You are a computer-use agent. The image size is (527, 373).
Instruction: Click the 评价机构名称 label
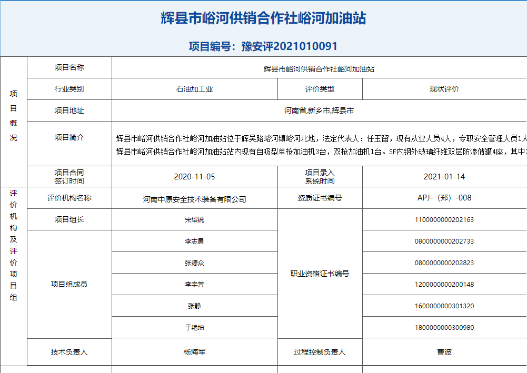69,198
